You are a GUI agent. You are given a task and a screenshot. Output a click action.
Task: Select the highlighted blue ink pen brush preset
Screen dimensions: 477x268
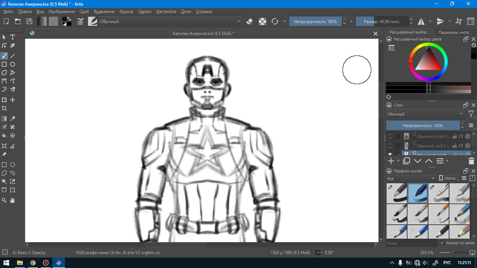(x=418, y=193)
